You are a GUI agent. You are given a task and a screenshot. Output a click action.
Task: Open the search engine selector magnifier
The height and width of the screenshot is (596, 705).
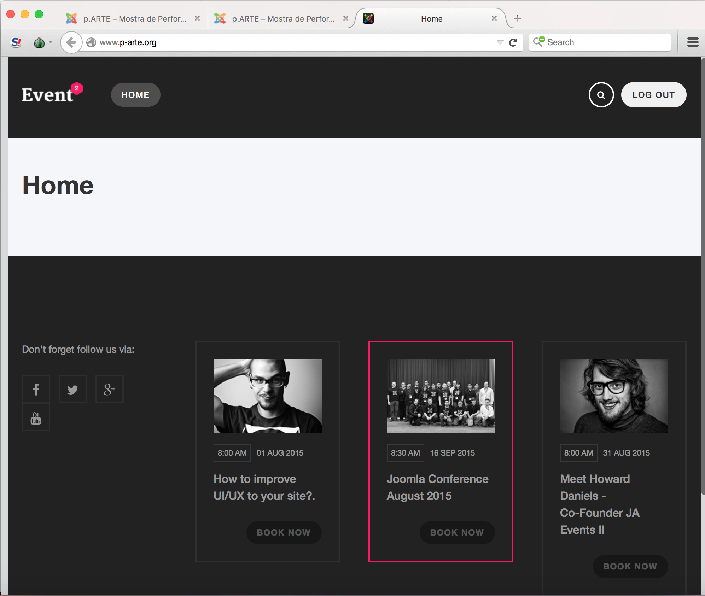pos(539,42)
